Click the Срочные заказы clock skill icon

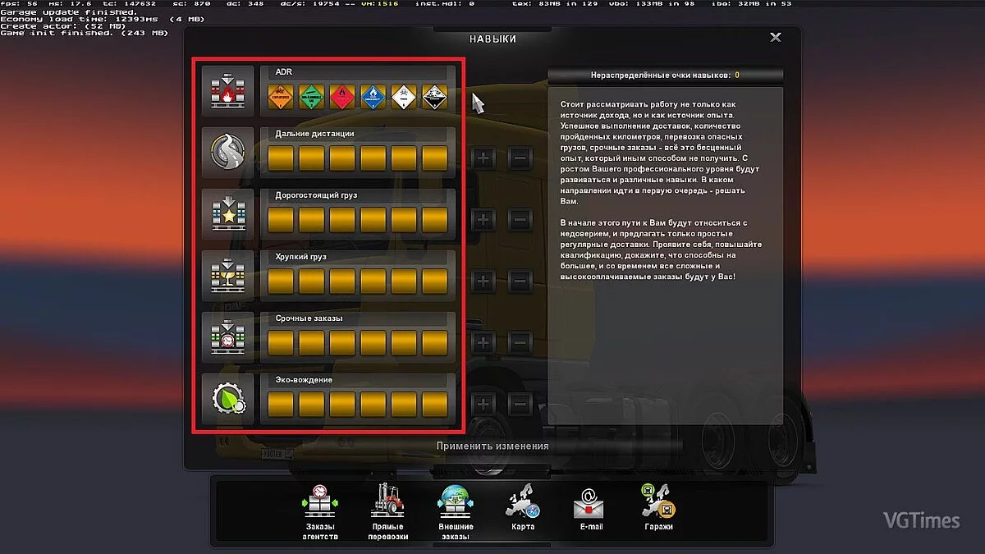click(x=229, y=337)
